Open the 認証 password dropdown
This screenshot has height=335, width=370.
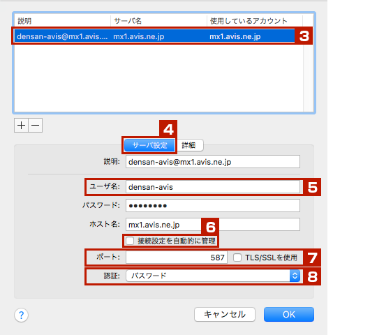point(213,276)
